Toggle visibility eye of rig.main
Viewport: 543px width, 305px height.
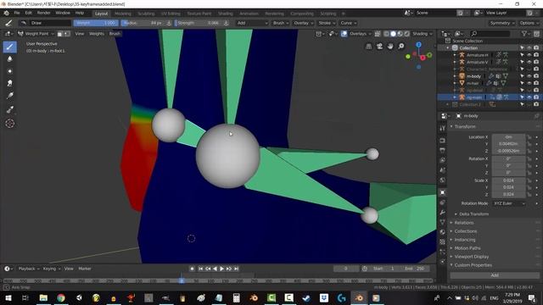pyautogui.click(x=529, y=97)
